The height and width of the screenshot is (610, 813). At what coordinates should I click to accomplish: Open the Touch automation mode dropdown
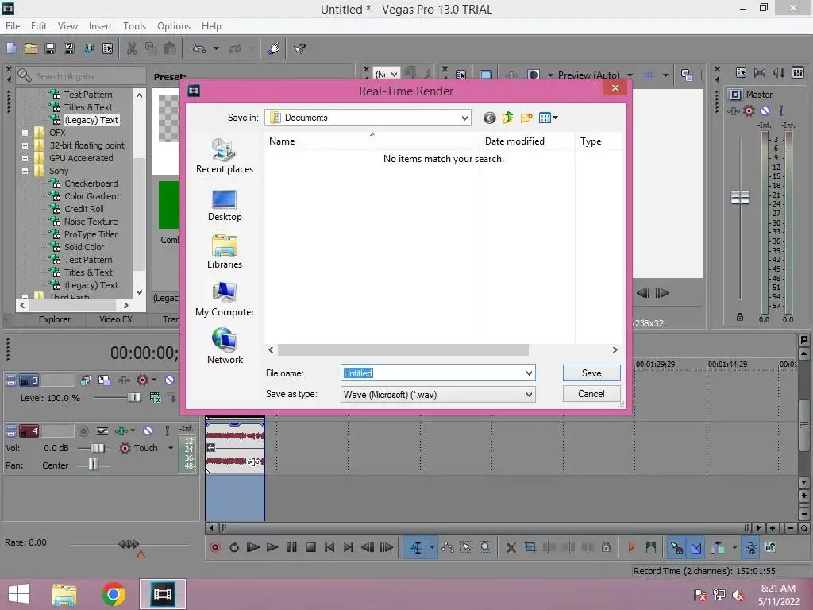coord(171,448)
